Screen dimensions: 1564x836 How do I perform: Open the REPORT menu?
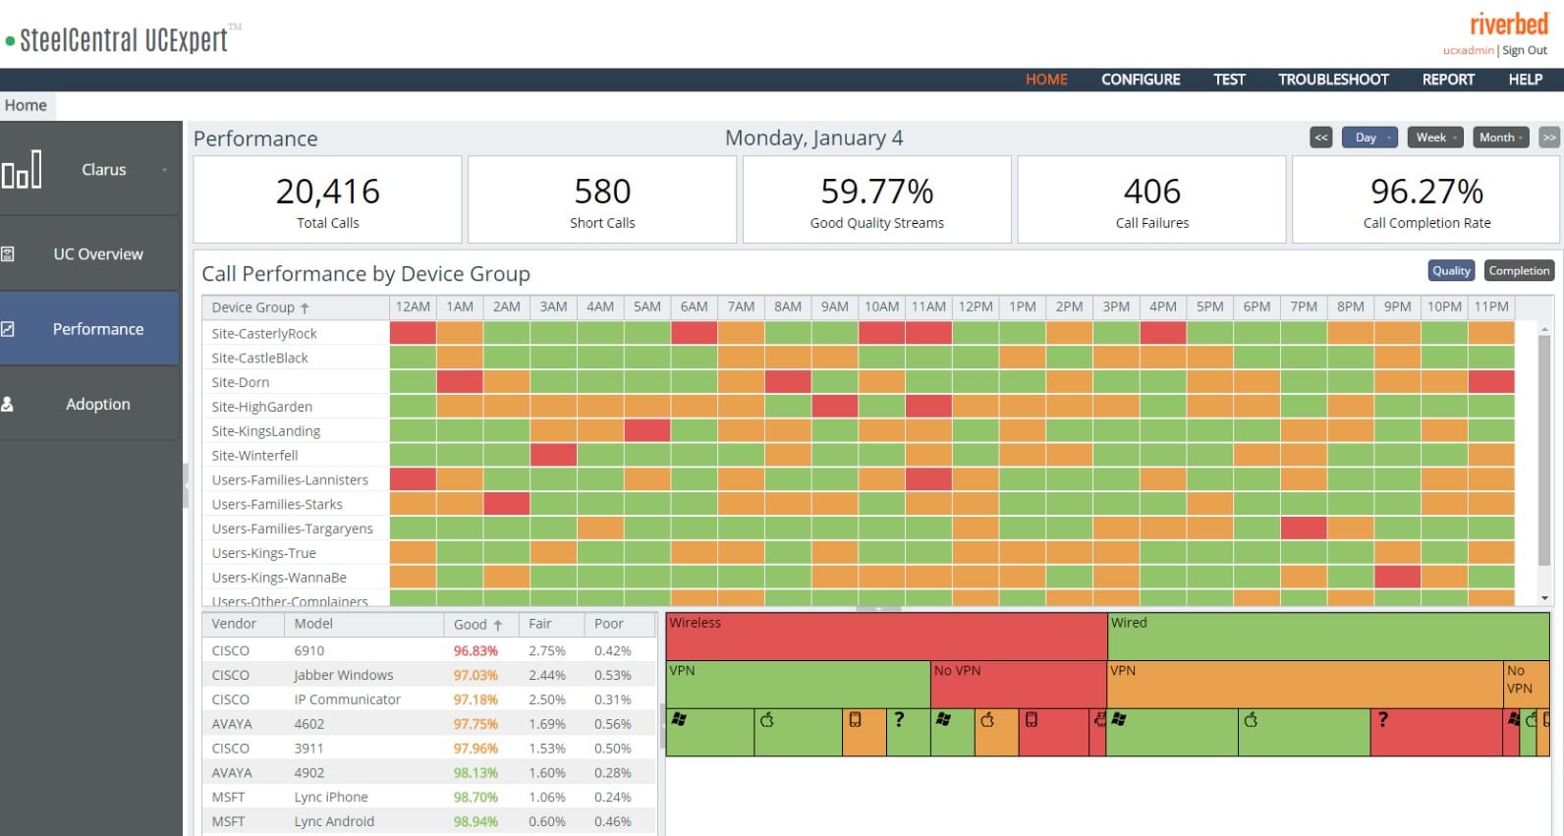coord(1448,80)
